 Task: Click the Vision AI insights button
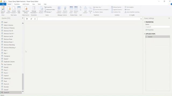coord(127,10)
